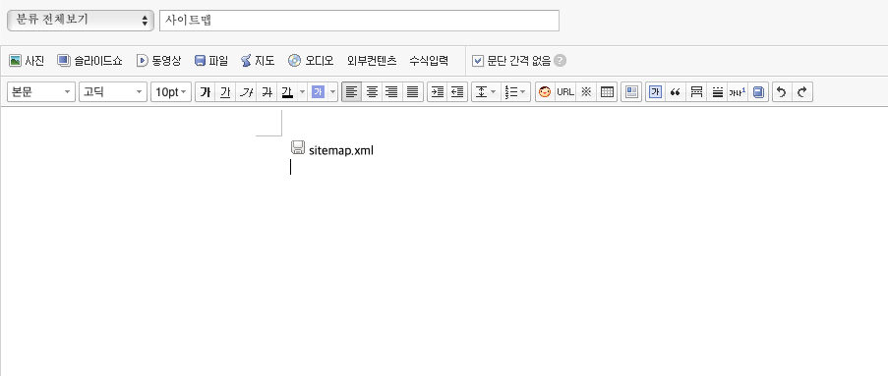Image resolution: width=888 pixels, height=376 pixels.
Task: Open the 수식입력 formula input
Action: click(x=429, y=61)
